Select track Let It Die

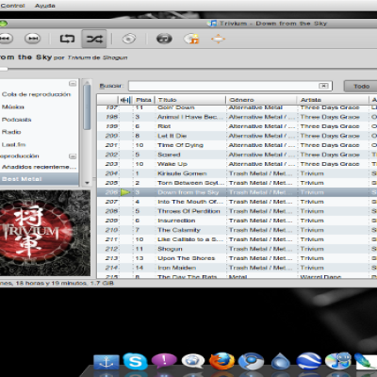pos(237,136)
